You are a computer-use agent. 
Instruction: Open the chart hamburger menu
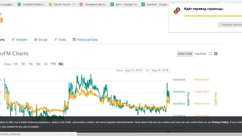point(216,54)
